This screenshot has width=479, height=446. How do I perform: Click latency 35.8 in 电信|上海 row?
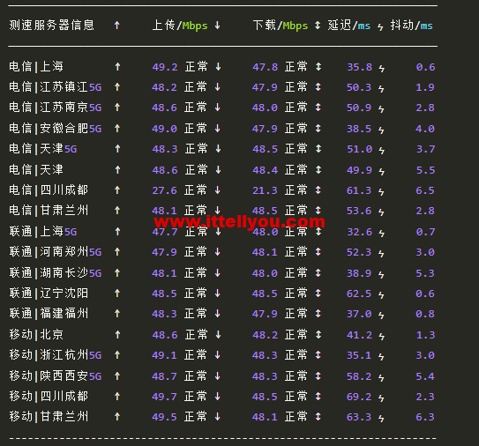[x=360, y=67]
